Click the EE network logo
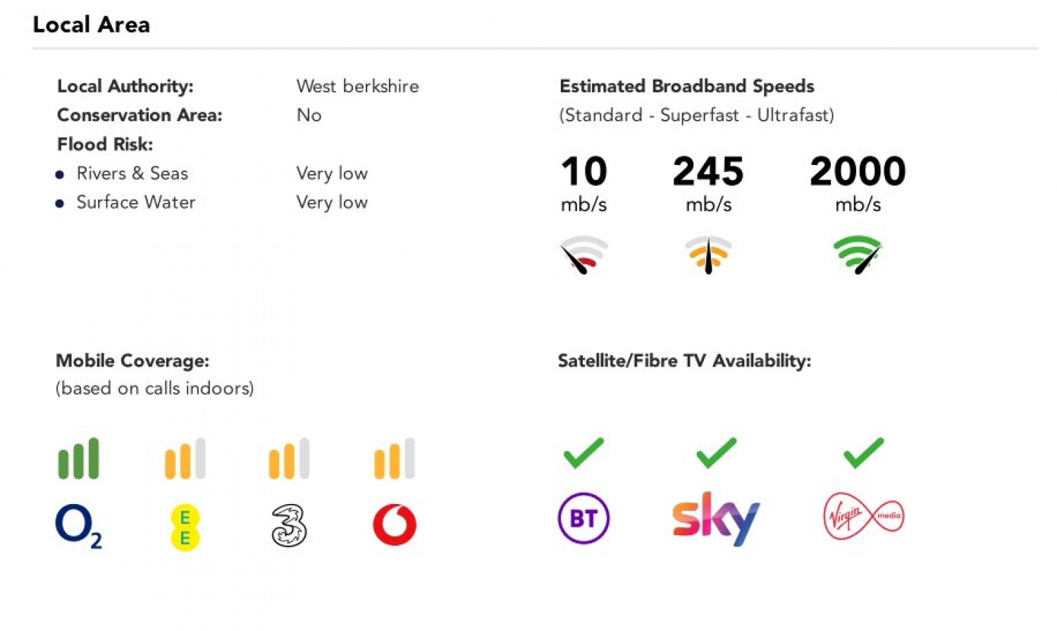Screen dimensions: 1057x631 185,527
